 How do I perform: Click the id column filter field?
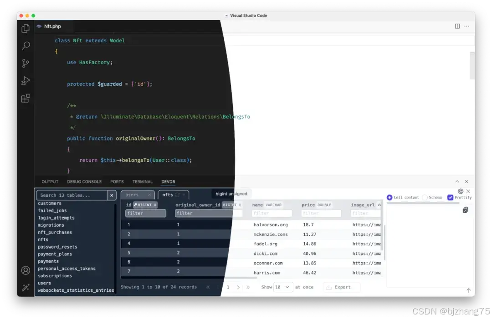(x=146, y=213)
